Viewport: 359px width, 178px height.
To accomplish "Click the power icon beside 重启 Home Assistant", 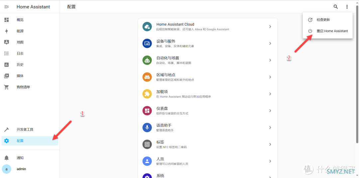I will click(310, 31).
